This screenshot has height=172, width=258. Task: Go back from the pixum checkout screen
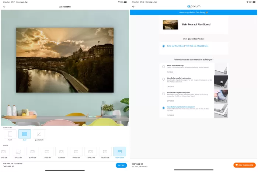click(133, 7)
